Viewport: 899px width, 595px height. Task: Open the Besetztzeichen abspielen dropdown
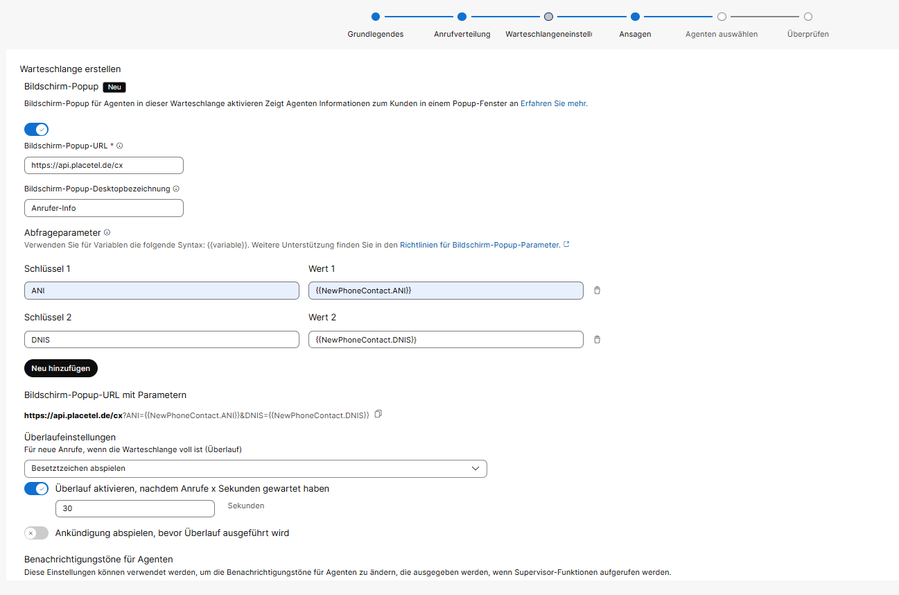pos(255,469)
